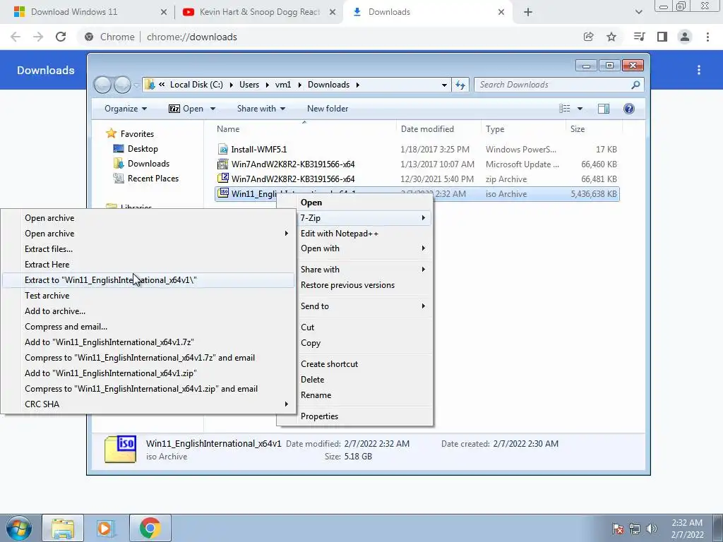Choose Extract to "Win11_EnglishInternational_x64v1\"
Viewport: 723px width, 542px height.
(x=148, y=280)
